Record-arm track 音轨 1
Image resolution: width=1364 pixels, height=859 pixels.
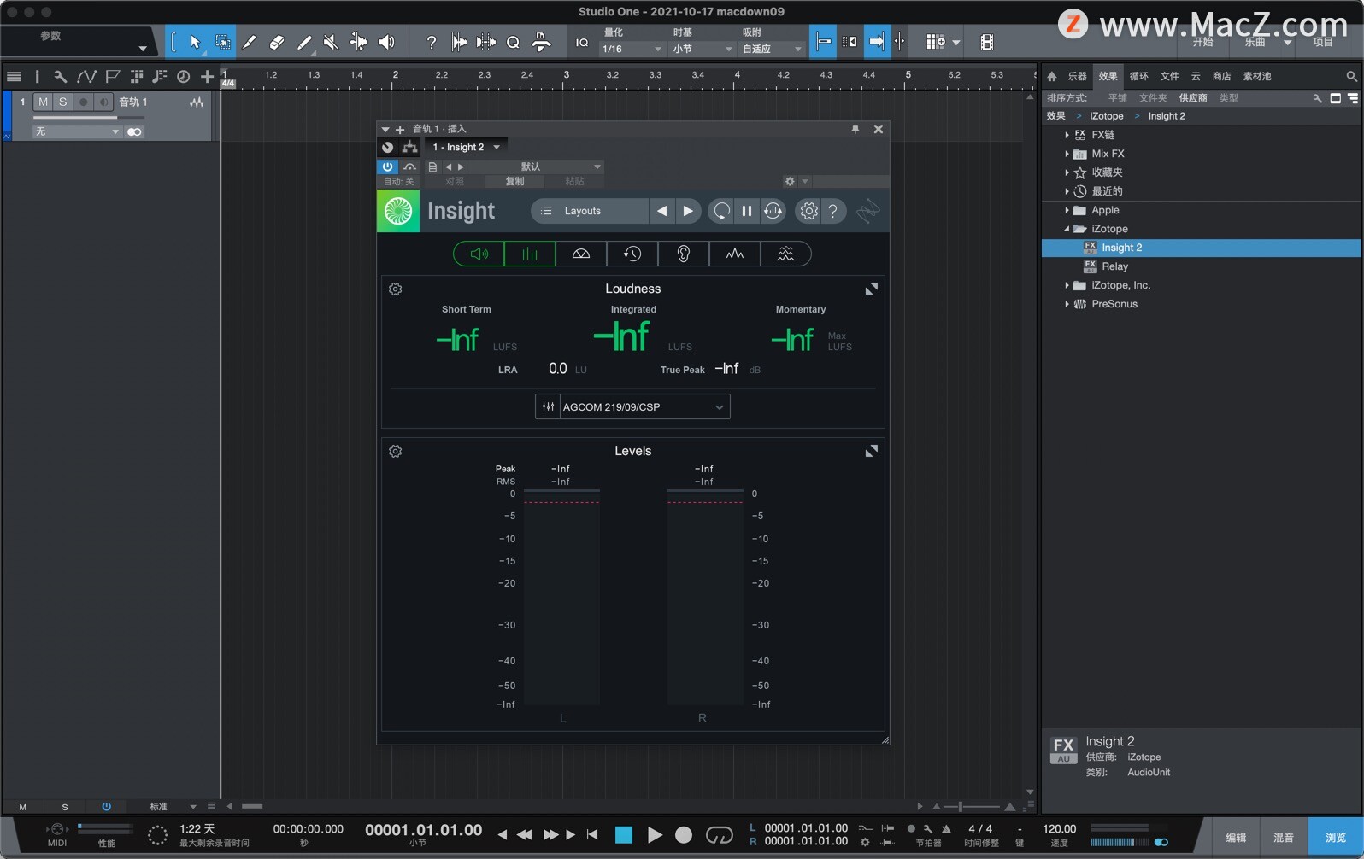coord(83,102)
